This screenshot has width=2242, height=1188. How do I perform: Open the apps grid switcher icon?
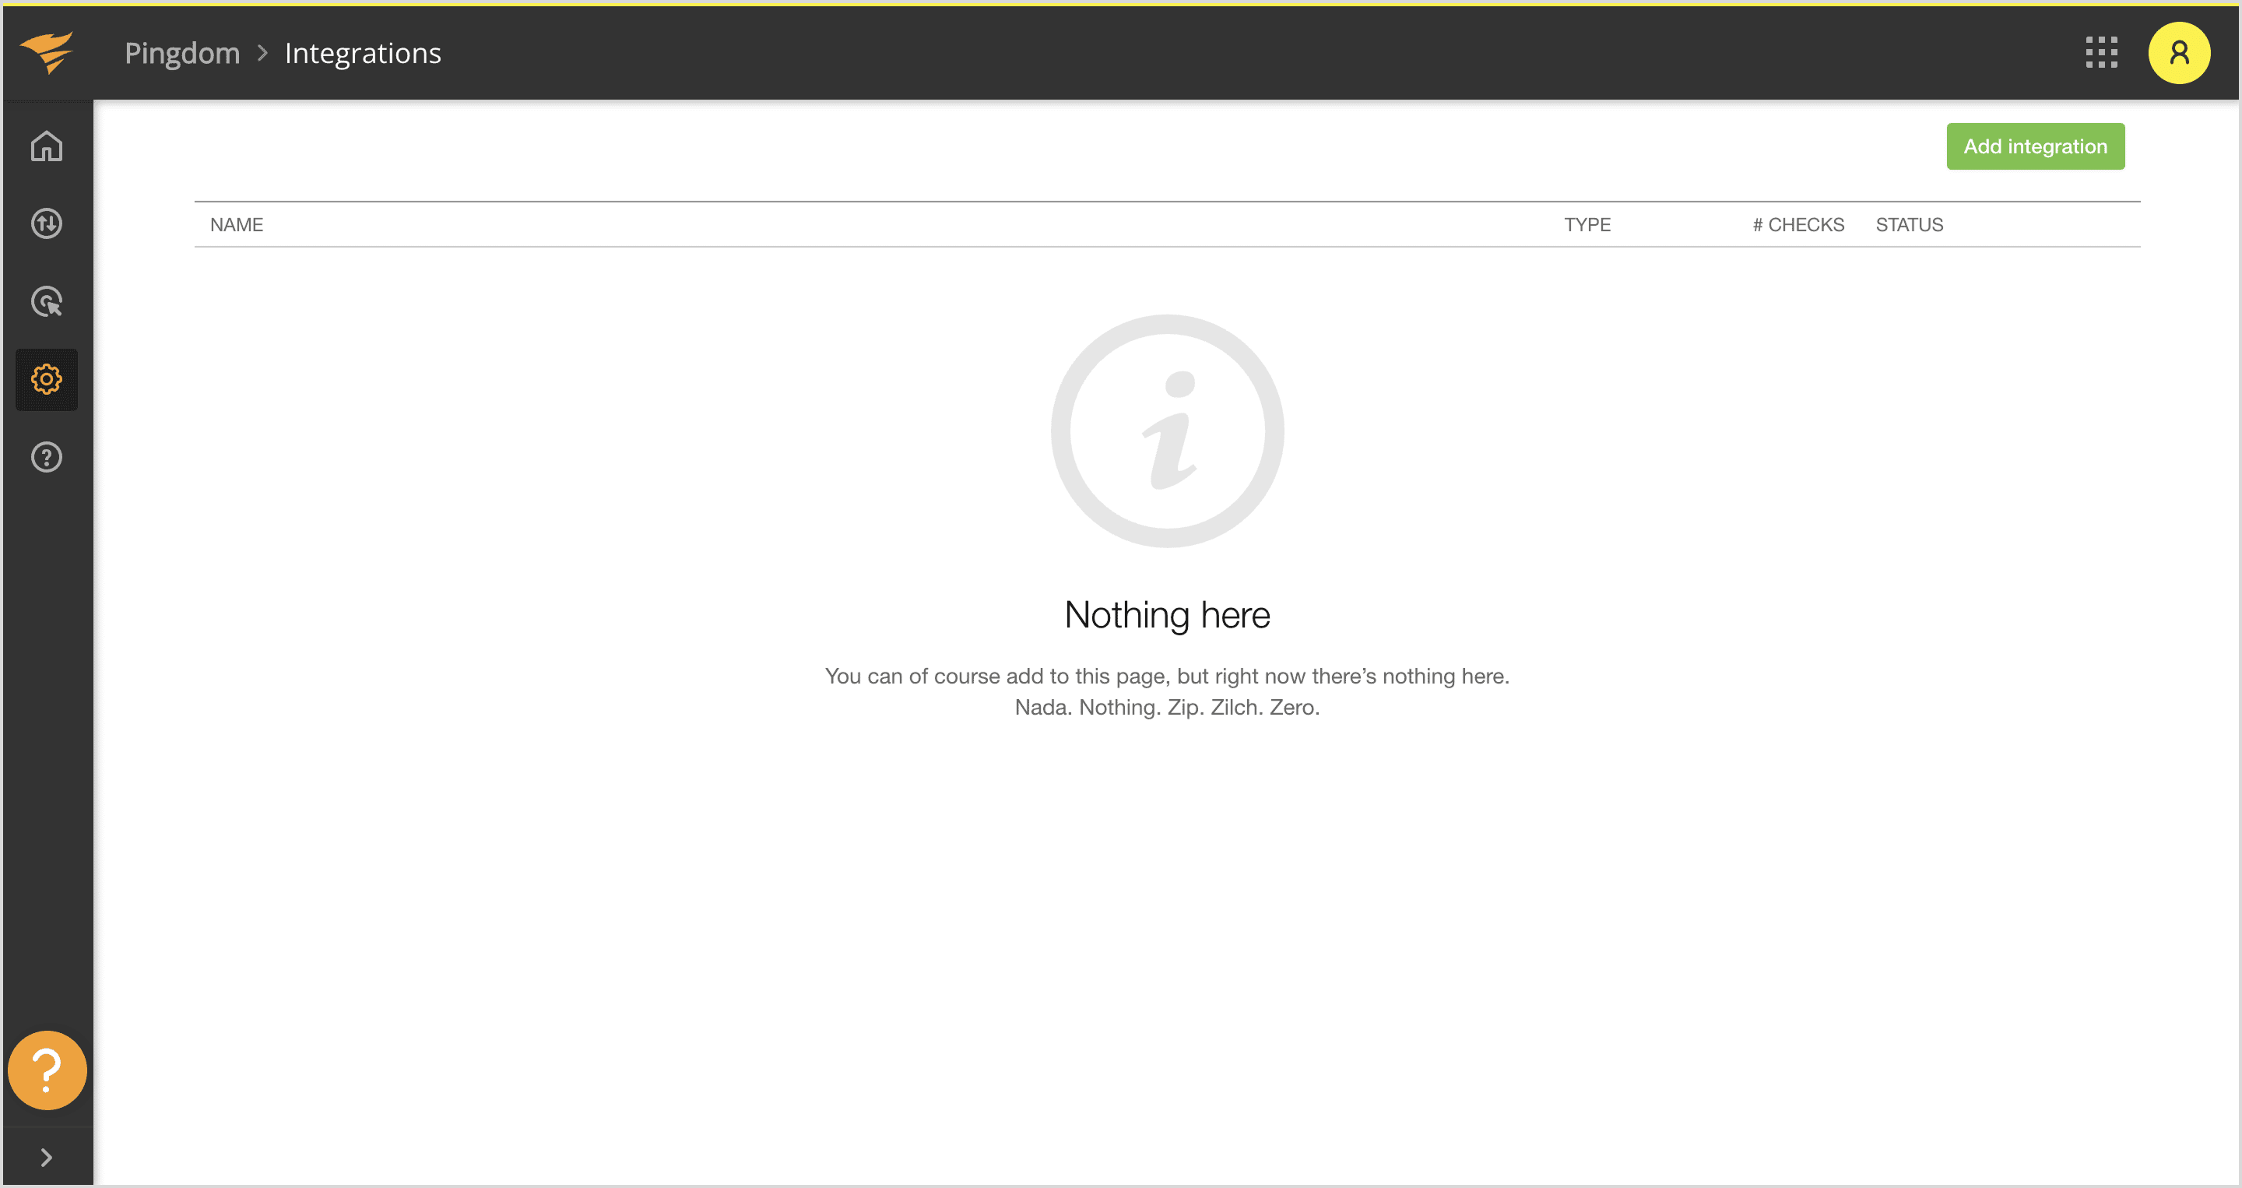(2102, 52)
